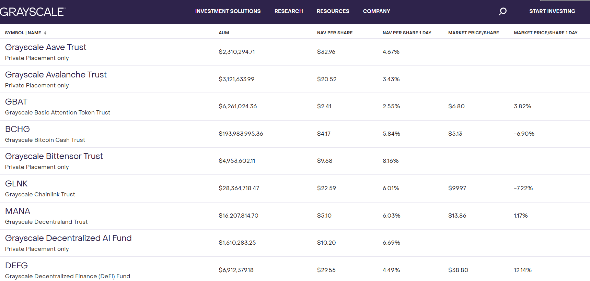Viewport: 590px width, 281px height.
Task: Click the Grayscale logo
Action: tap(33, 12)
